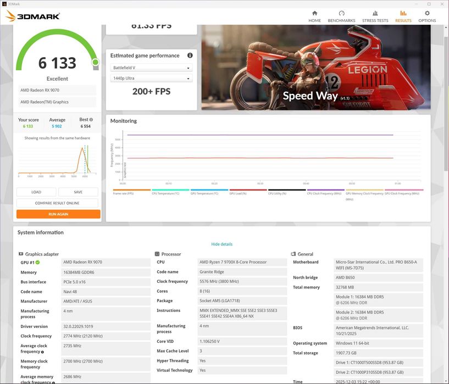
Task: Click the AMD Radeon(TM) Graphics label
Action: click(57, 102)
